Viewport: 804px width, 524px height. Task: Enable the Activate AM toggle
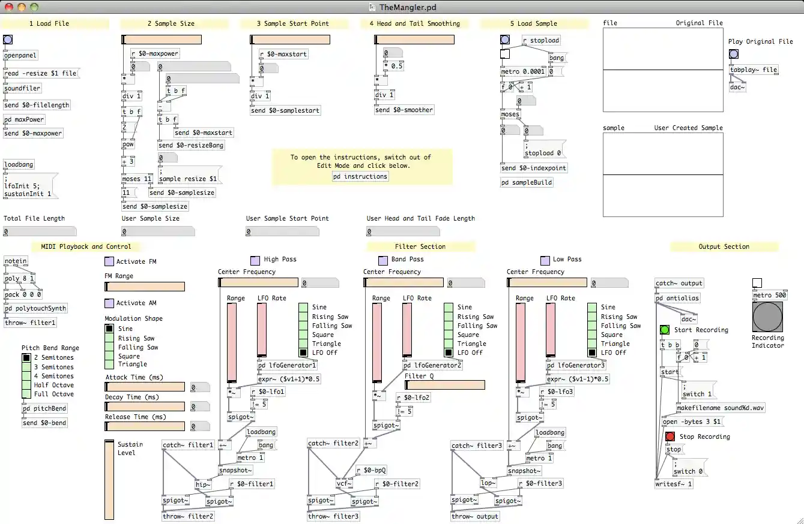109,303
